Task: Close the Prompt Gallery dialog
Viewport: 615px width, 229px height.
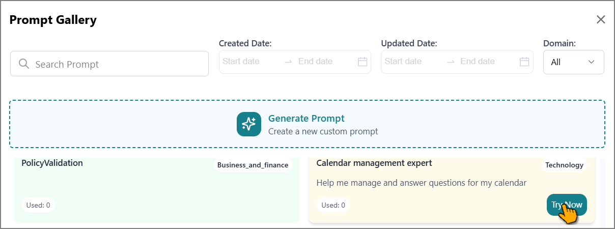Action: (601, 19)
